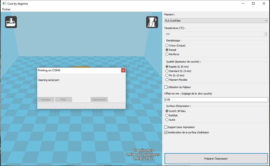
Task: Select Autre print surface
Action: [x=170, y=120]
